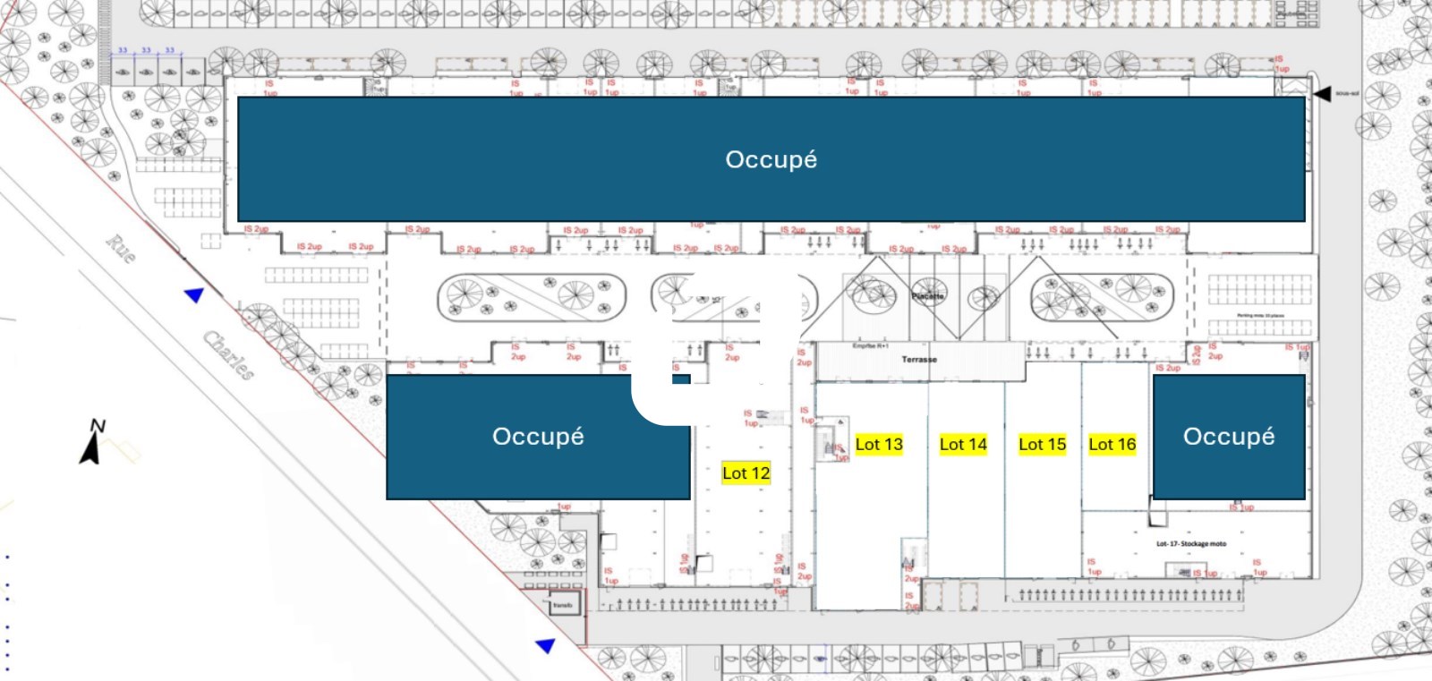1432x681 pixels.
Task: Click the north compass arrow icon
Action: [92, 442]
